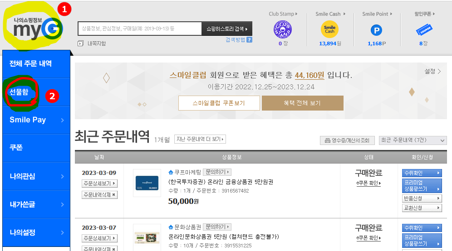Click e쿠폰 확인 for 문화상품권 order
This screenshot has height=251, width=452.
[368, 238]
